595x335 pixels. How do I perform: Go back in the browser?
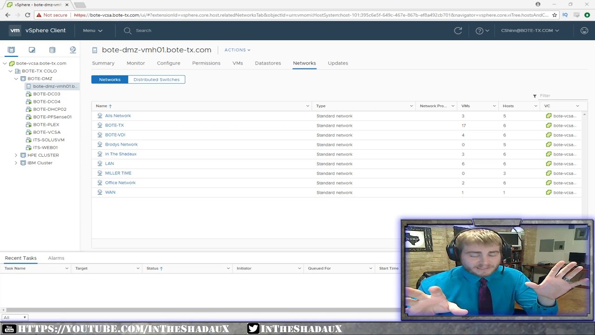(7, 15)
